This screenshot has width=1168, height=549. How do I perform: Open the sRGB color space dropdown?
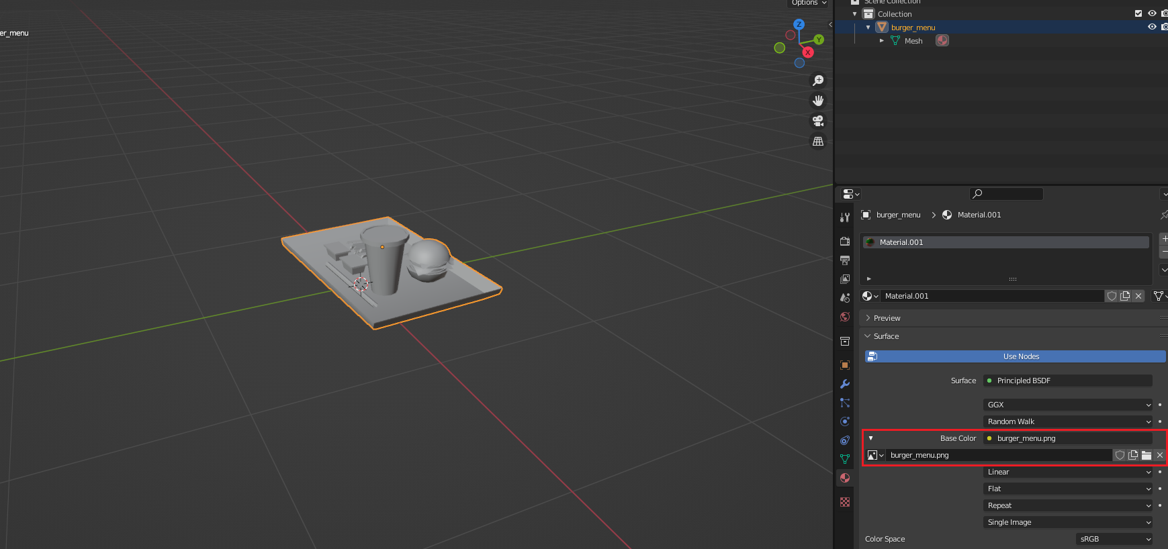tap(1114, 539)
